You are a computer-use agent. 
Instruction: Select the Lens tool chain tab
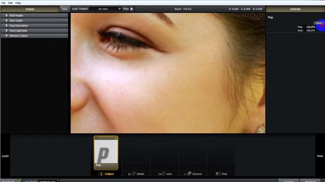coord(165,174)
